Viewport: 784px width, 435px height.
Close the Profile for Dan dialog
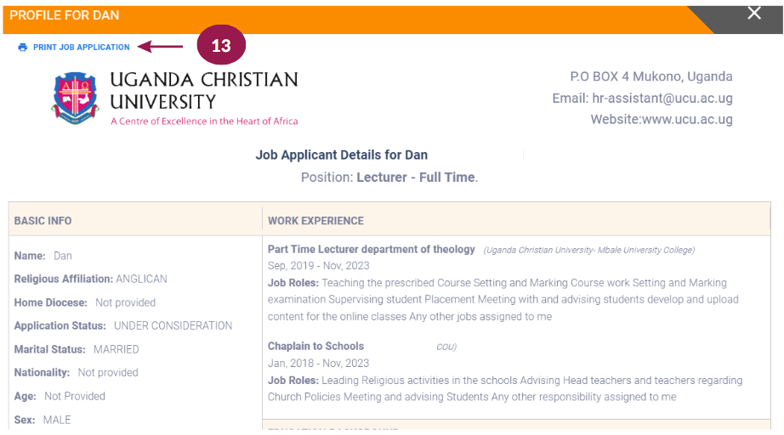tap(754, 14)
